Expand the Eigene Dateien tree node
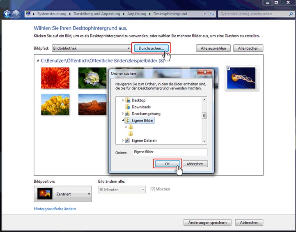 tap(123, 140)
